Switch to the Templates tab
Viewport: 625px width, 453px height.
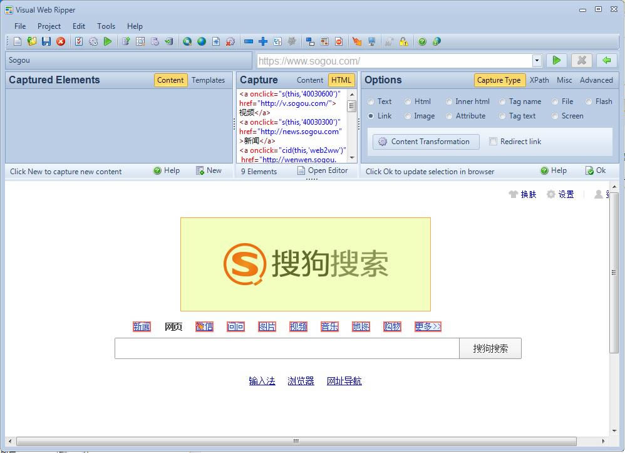pyautogui.click(x=208, y=80)
